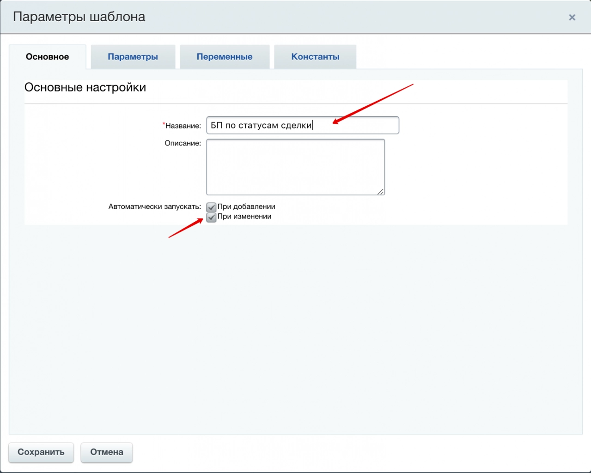Go to the Переменные tab

(x=224, y=57)
